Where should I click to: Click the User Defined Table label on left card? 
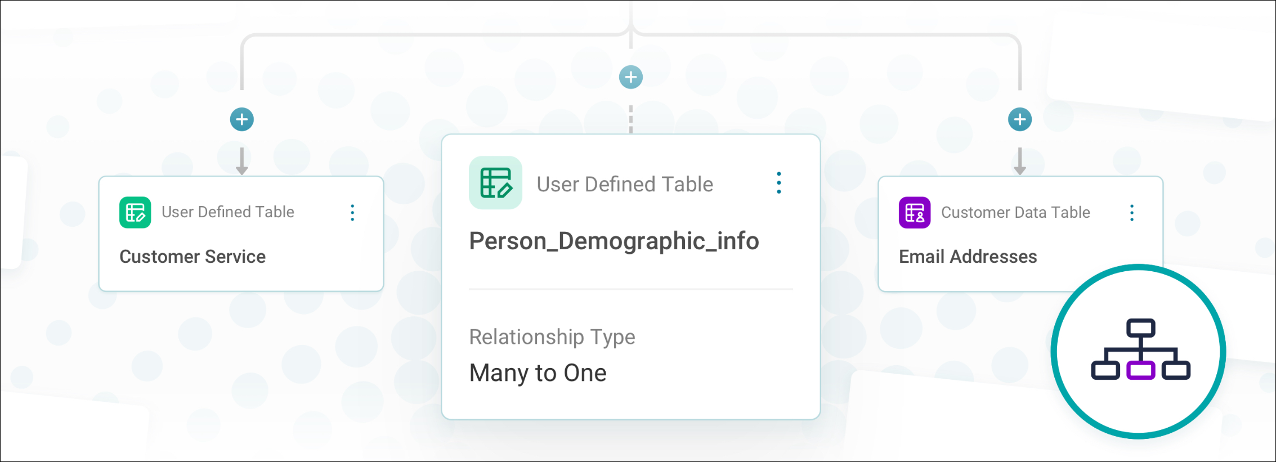click(228, 212)
